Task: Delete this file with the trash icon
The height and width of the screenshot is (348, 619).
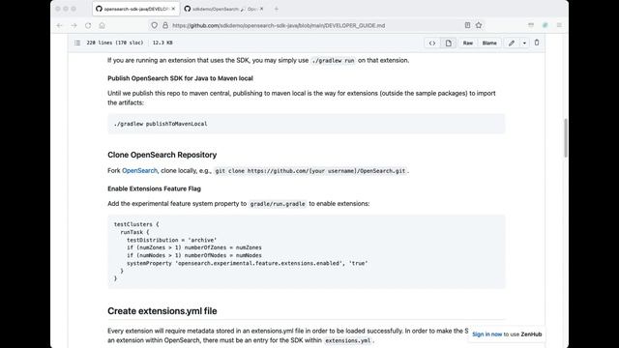Action: point(537,43)
